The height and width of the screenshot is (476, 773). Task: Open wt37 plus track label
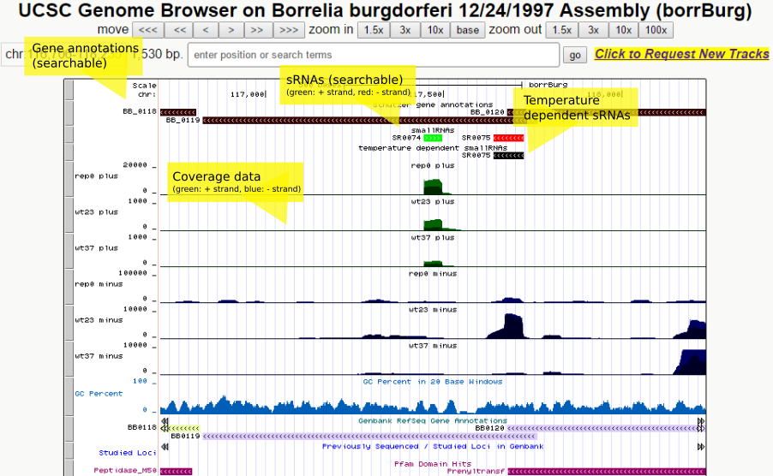96,248
